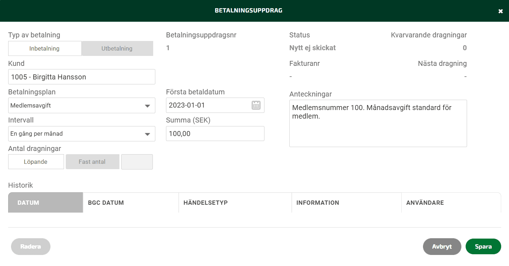The height and width of the screenshot is (266, 509).
Task: Click the status text Nytt ej skickat
Action: (312, 48)
